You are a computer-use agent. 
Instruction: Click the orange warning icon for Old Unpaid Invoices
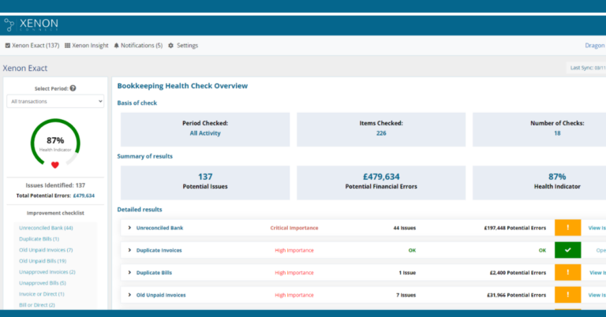coord(568,295)
